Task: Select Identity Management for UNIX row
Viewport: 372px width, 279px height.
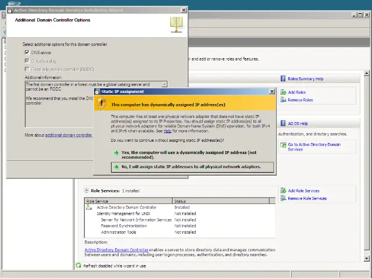Action: coord(180,213)
